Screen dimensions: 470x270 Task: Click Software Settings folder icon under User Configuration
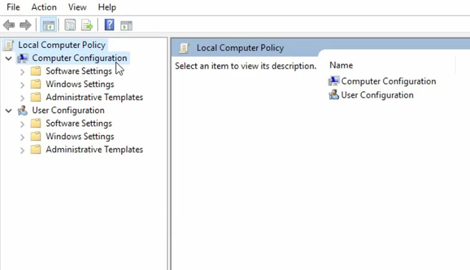coord(36,124)
